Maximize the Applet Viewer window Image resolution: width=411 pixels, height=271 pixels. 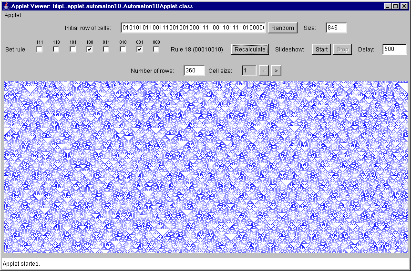coord(396,6)
